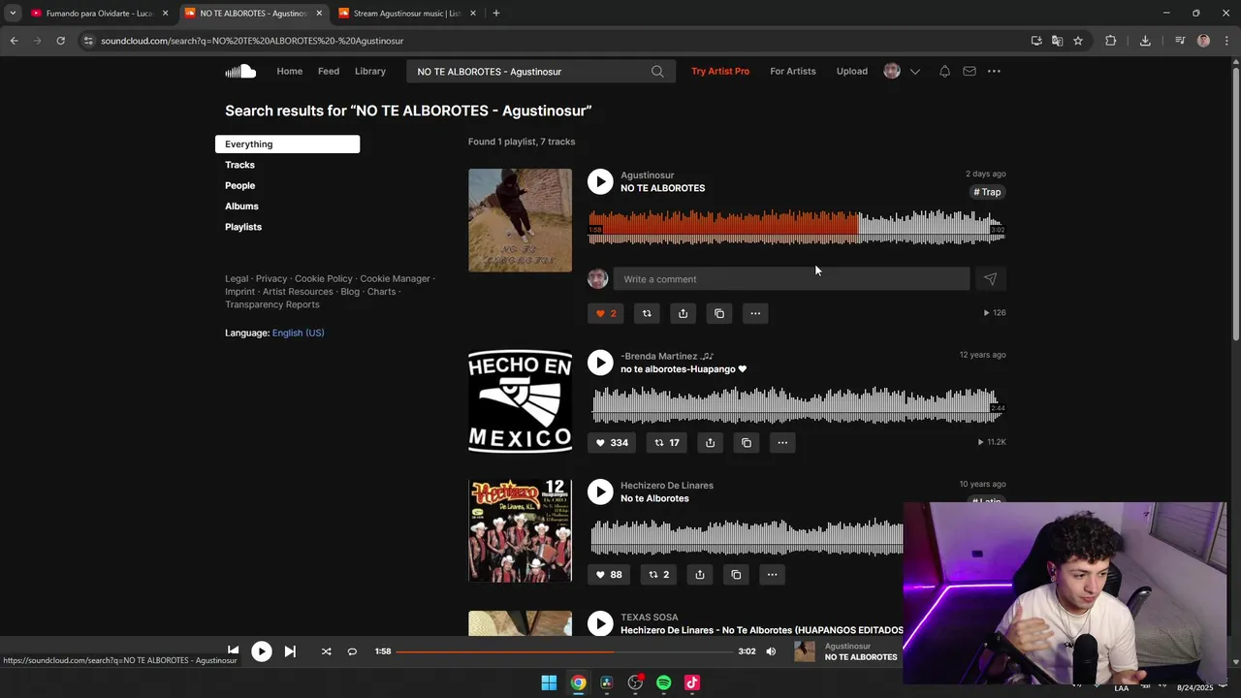The height and width of the screenshot is (698, 1241).
Task: Share the Hechizero De Linares track
Action: pyautogui.click(x=699, y=575)
